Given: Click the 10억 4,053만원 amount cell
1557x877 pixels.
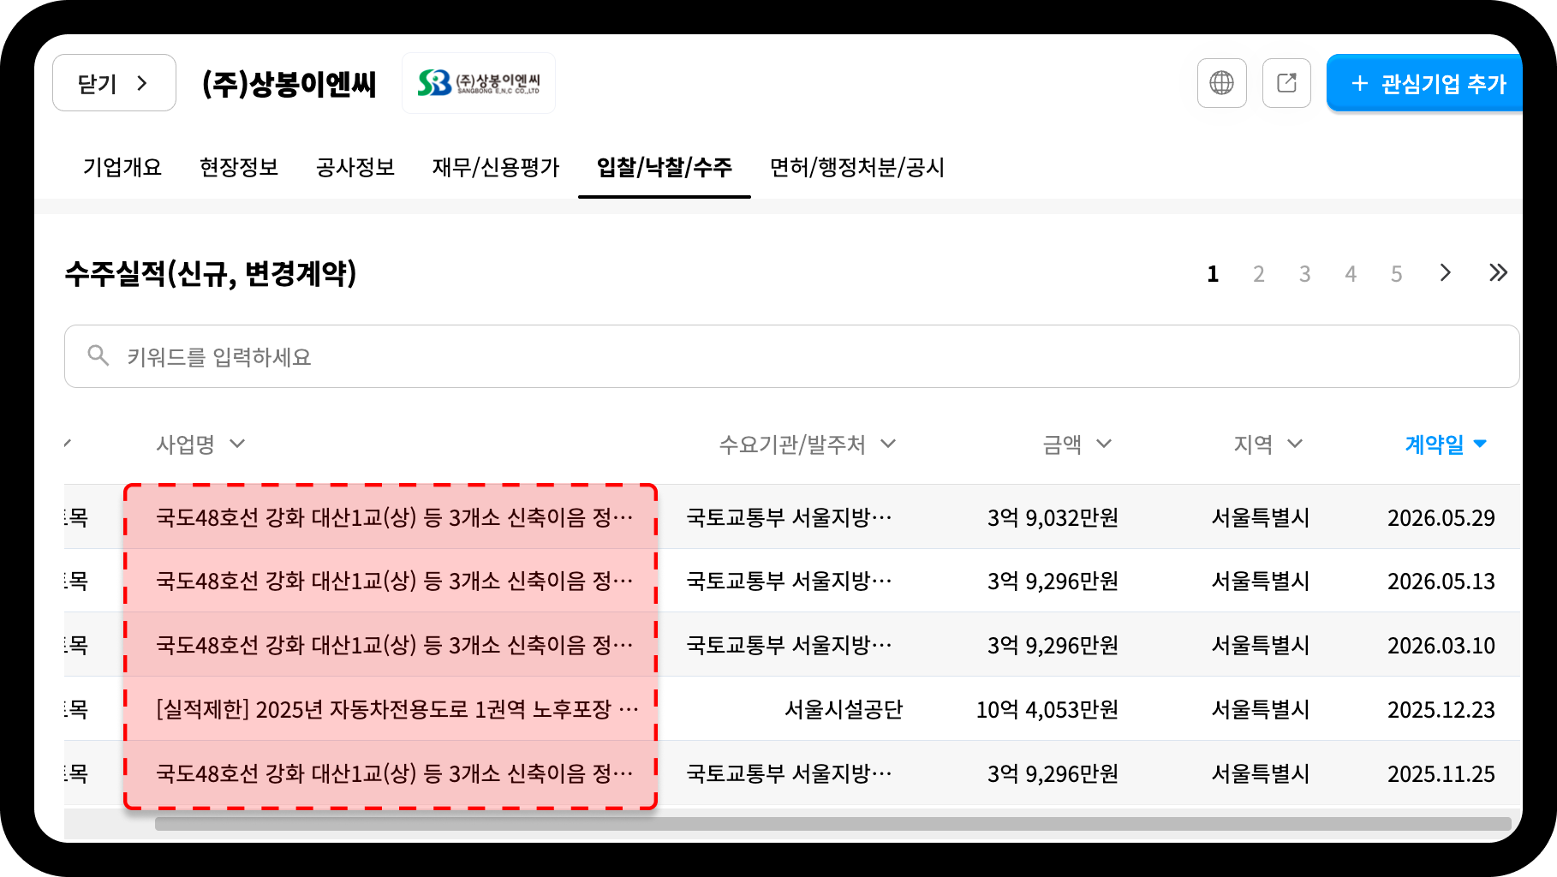Looking at the screenshot, I should point(1047,709).
